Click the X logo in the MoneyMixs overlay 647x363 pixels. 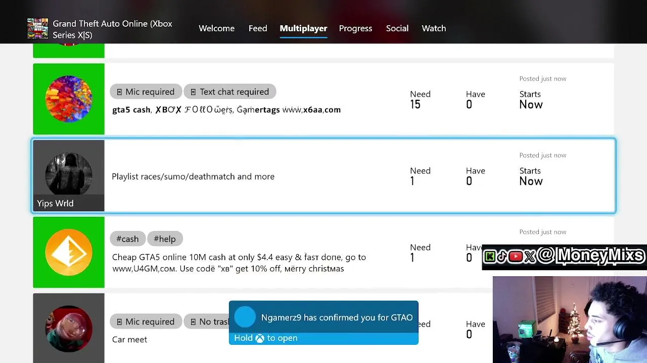[529, 257]
